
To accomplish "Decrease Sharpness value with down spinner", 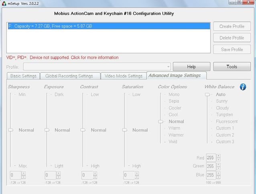I will coord(24,177).
